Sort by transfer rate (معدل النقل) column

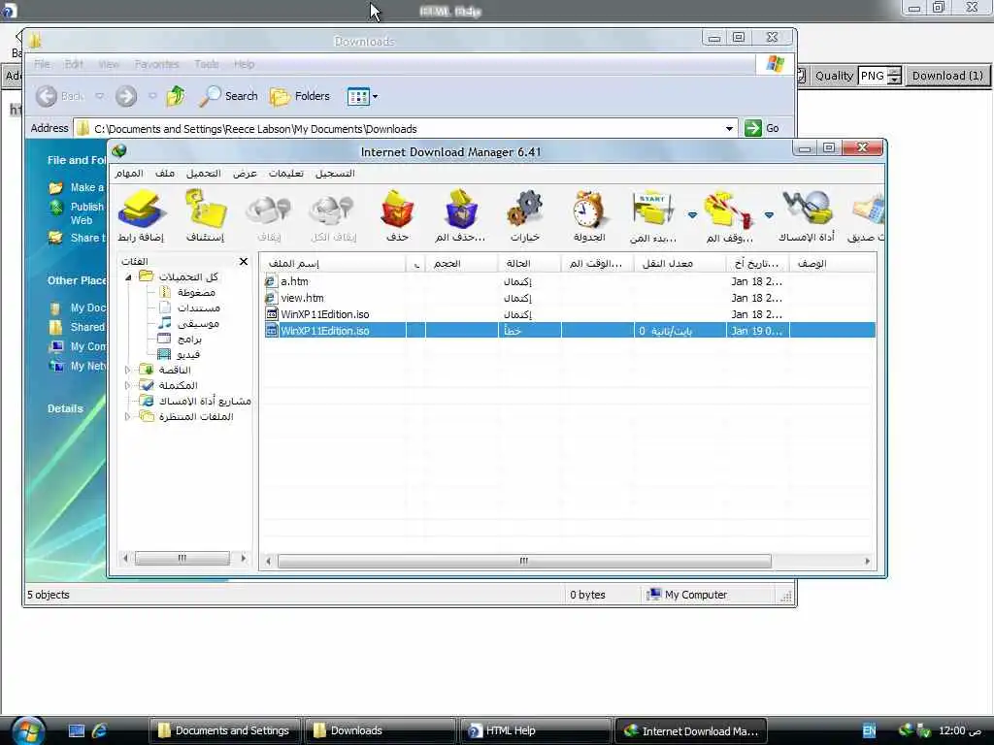point(679,263)
